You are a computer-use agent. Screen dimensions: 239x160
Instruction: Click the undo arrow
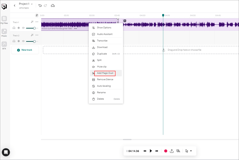pos(40,5)
